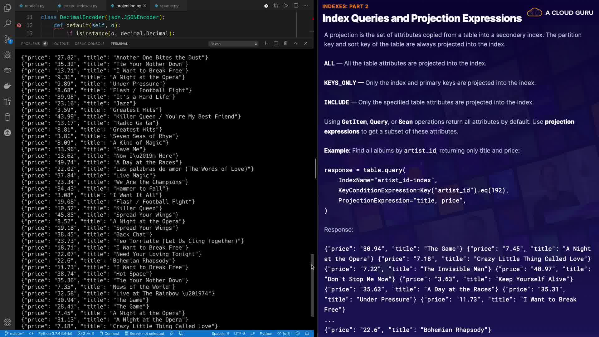Screen dimensions: 599x337
Task: Kill terminal with the trash icon
Action: tap(285, 43)
